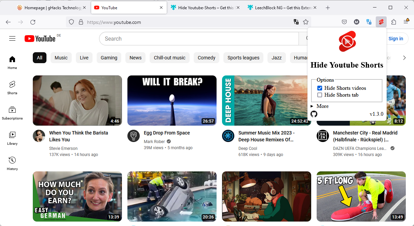Click the browser extensions puzzle piece icon
The height and width of the screenshot is (226, 414).
[394, 22]
